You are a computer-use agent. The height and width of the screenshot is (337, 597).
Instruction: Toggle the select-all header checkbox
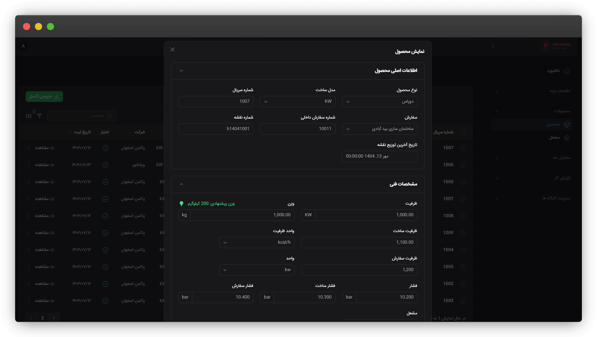click(463, 132)
